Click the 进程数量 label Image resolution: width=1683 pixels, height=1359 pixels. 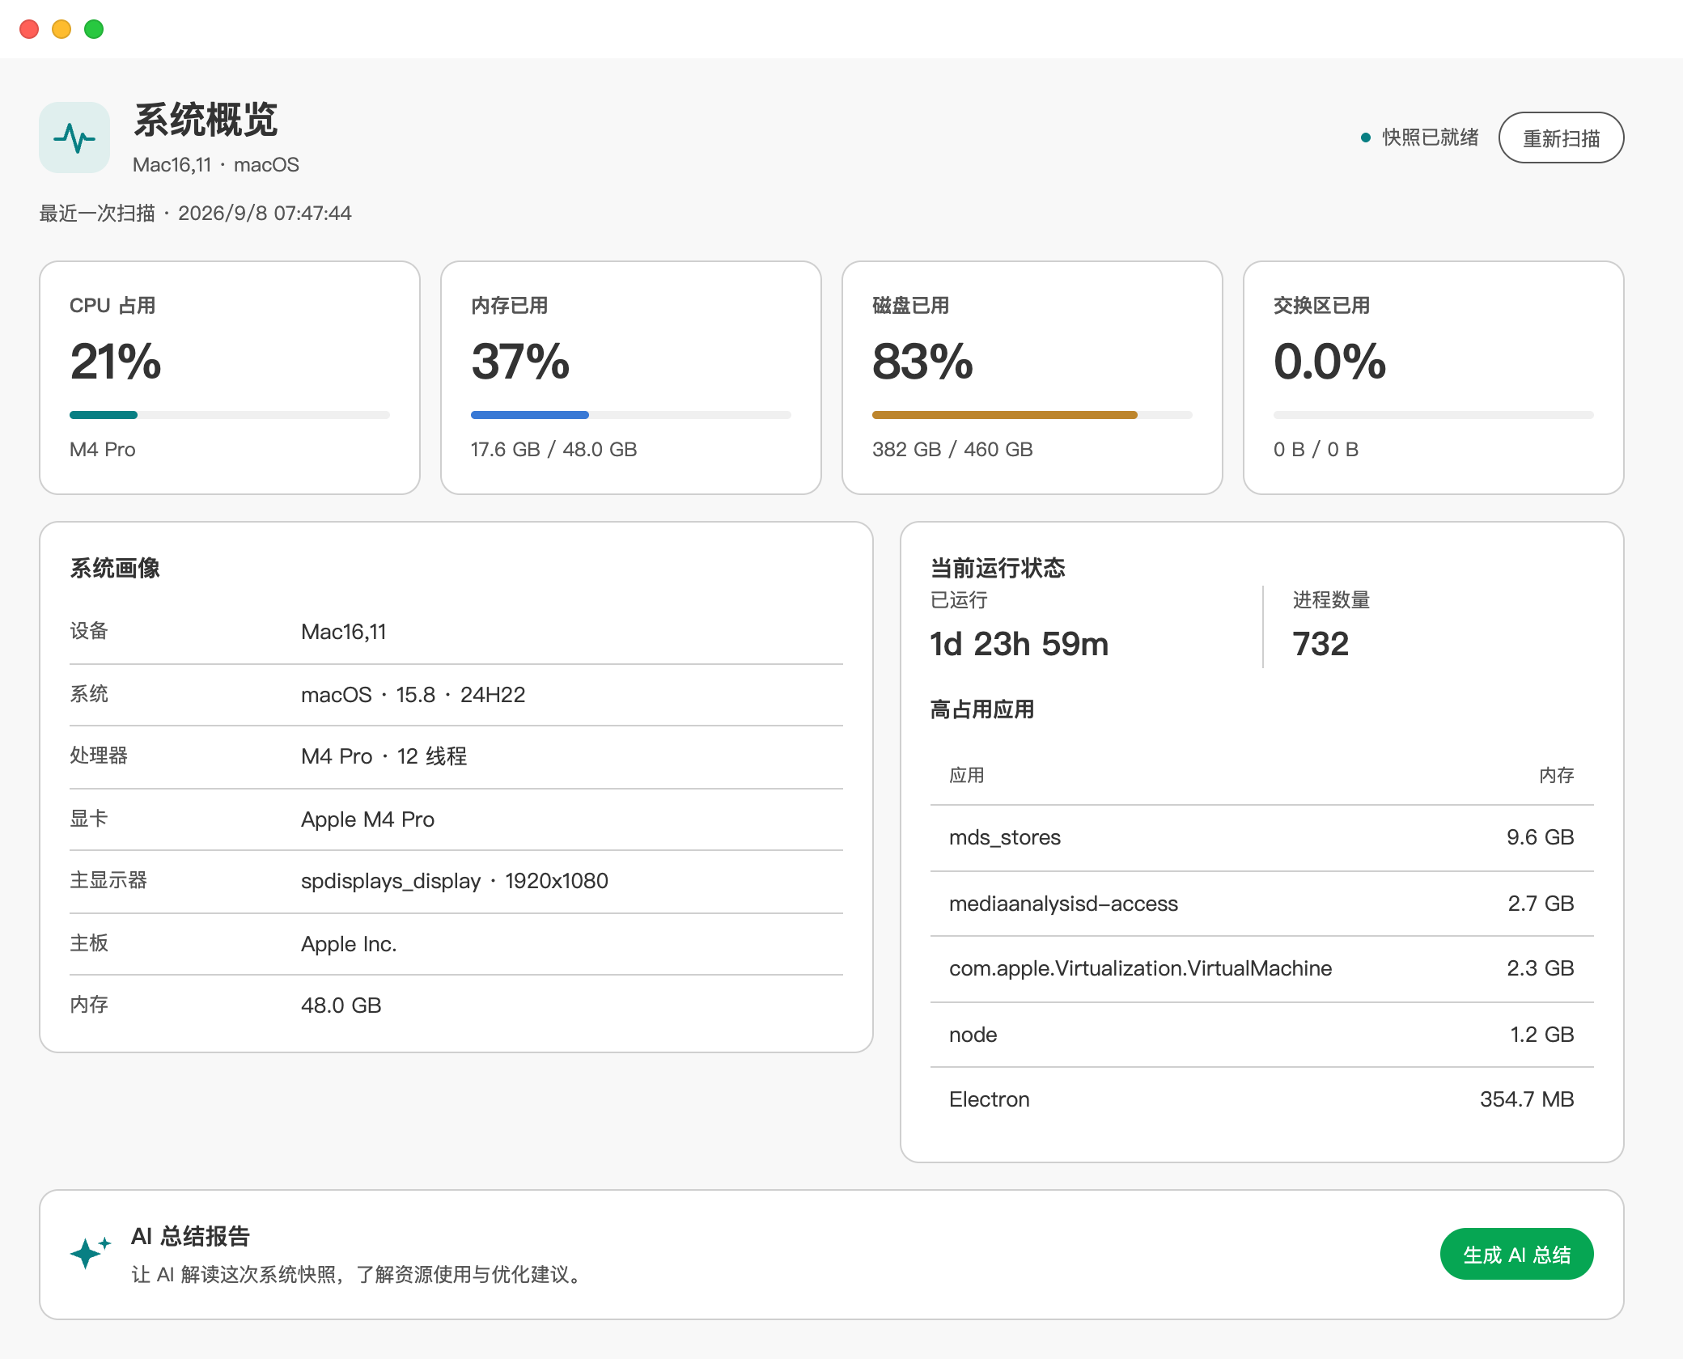pyautogui.click(x=1331, y=600)
